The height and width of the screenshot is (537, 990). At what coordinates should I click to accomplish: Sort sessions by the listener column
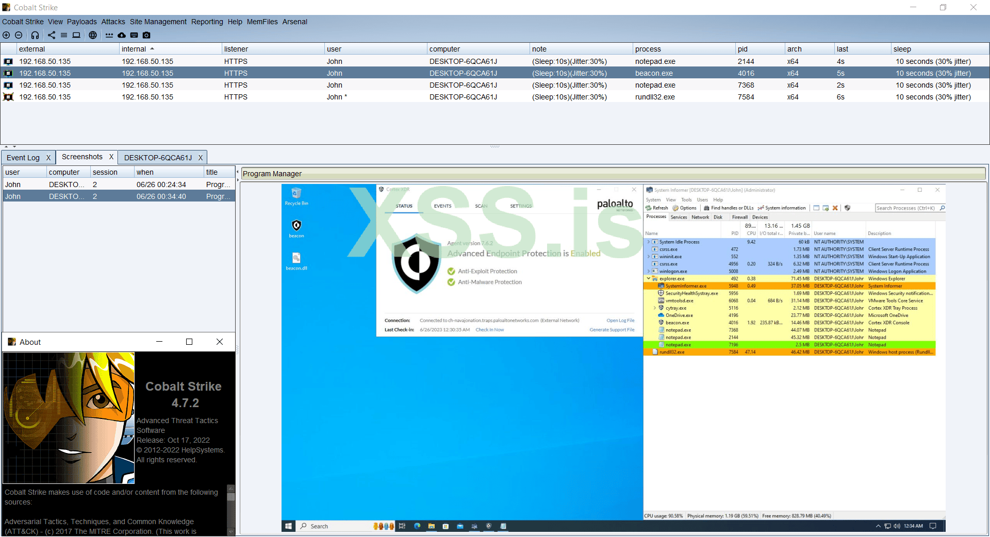click(x=273, y=49)
